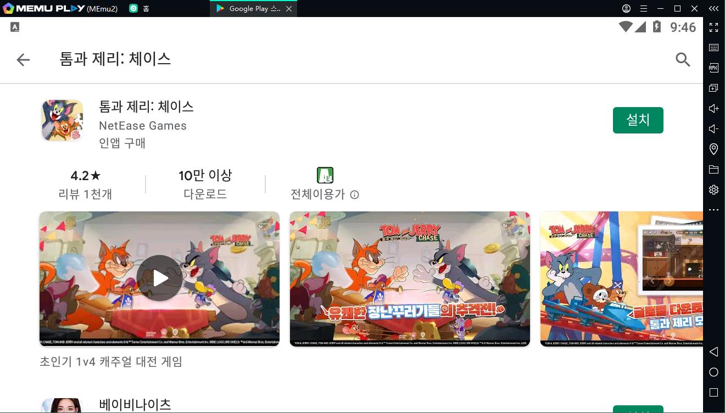Expand more tools with three-dot icon
725x413 pixels.
click(713, 210)
